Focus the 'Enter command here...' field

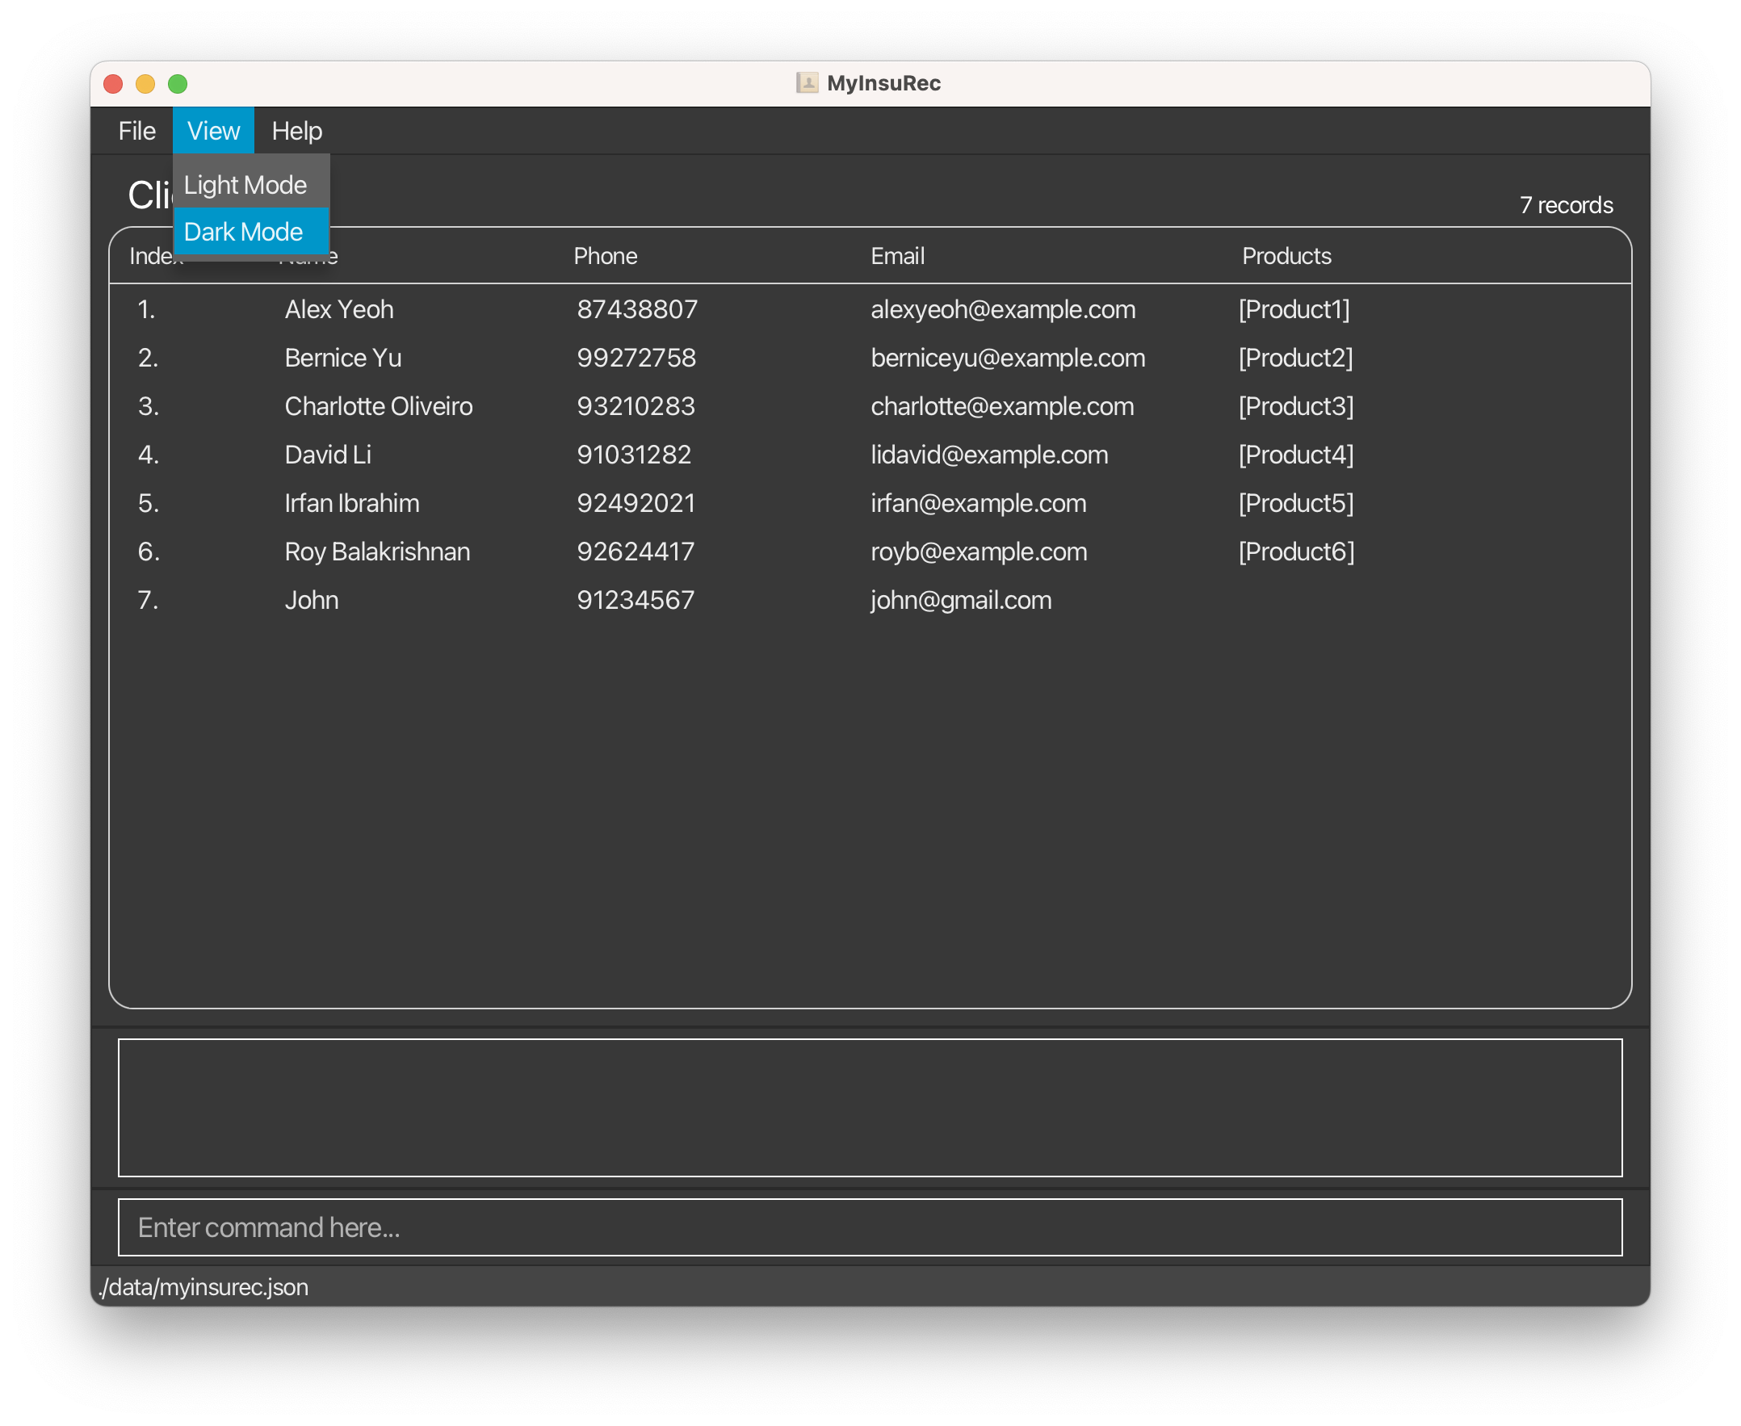[870, 1227]
